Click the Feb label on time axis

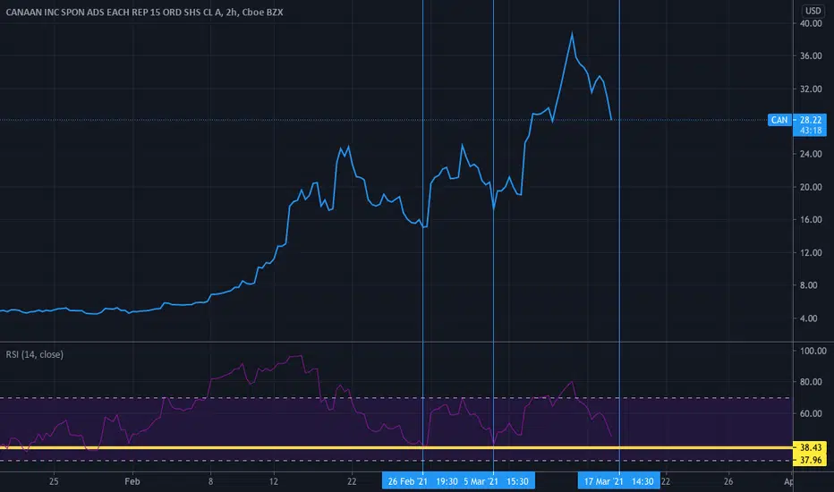[132, 481]
